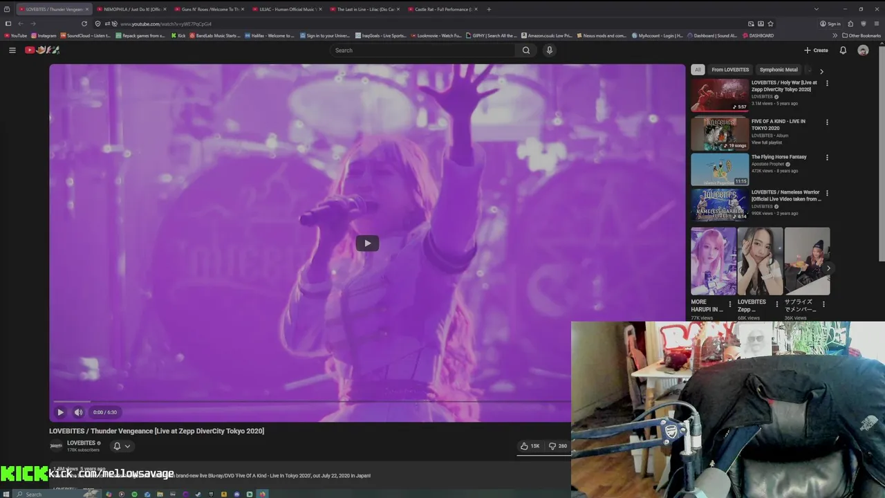Screen dimensions: 885x498
Task: Open the Other Bookmarks folder
Action: pos(861,35)
